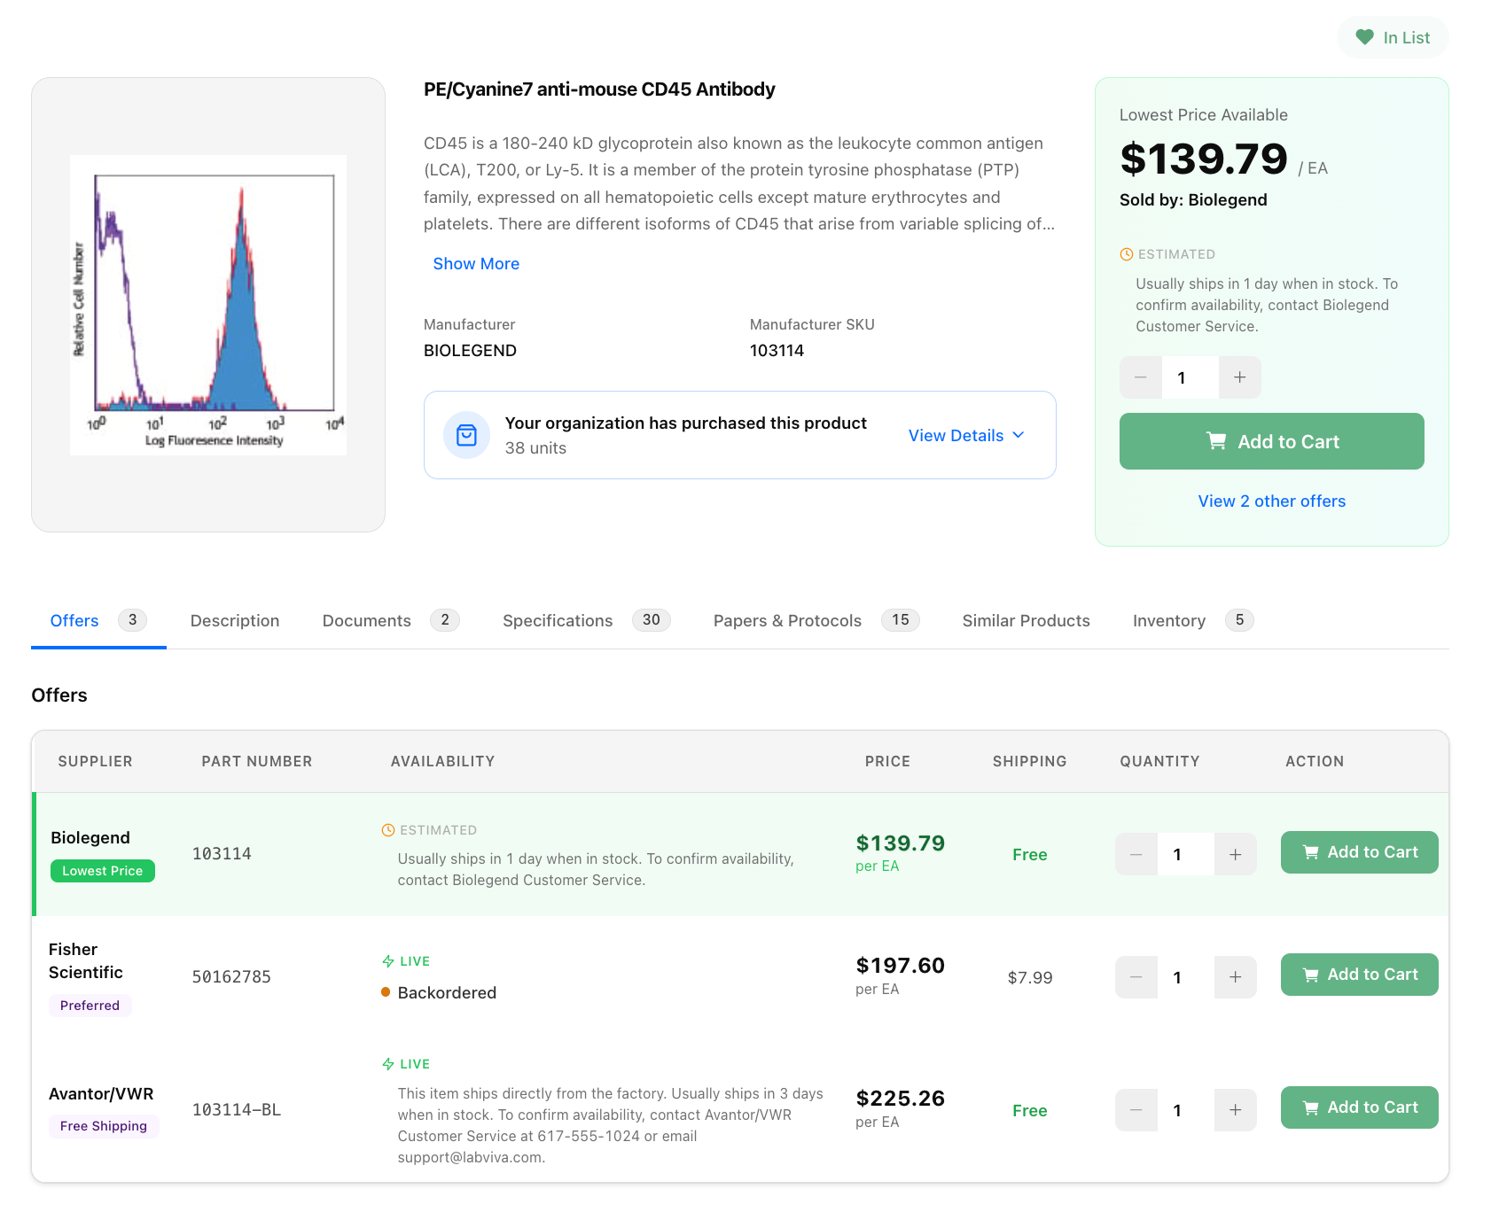Viewport: 1491px width, 1212px height.
Task: Add Fisher Scientific offer to cart
Action: pos(1360,975)
